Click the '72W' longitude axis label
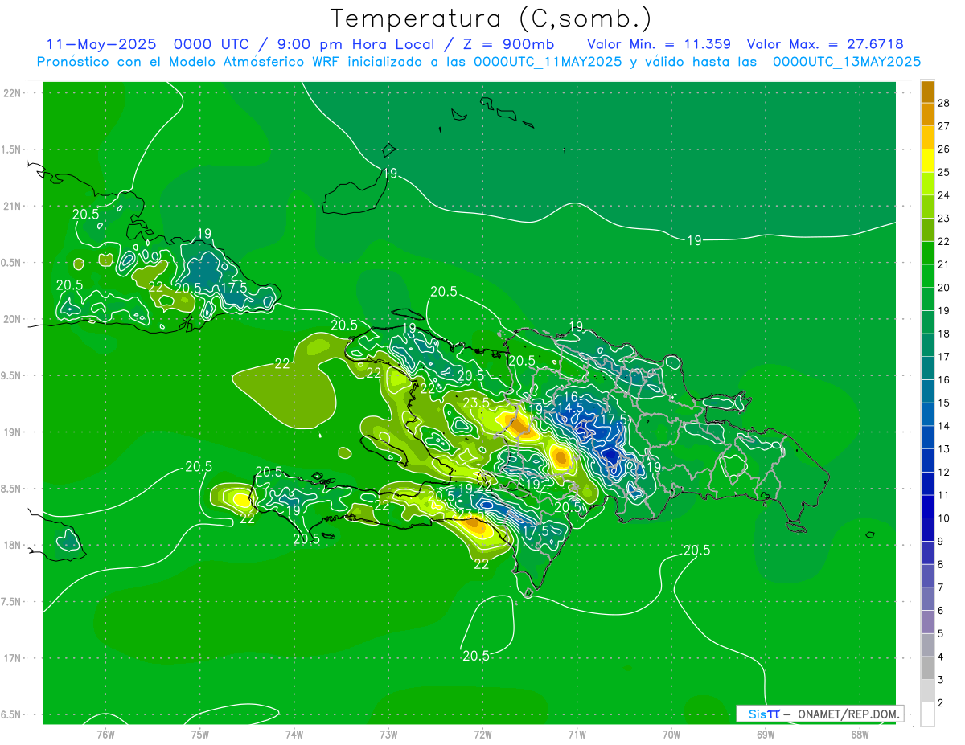This screenshot has height=745, width=965. pos(482,734)
